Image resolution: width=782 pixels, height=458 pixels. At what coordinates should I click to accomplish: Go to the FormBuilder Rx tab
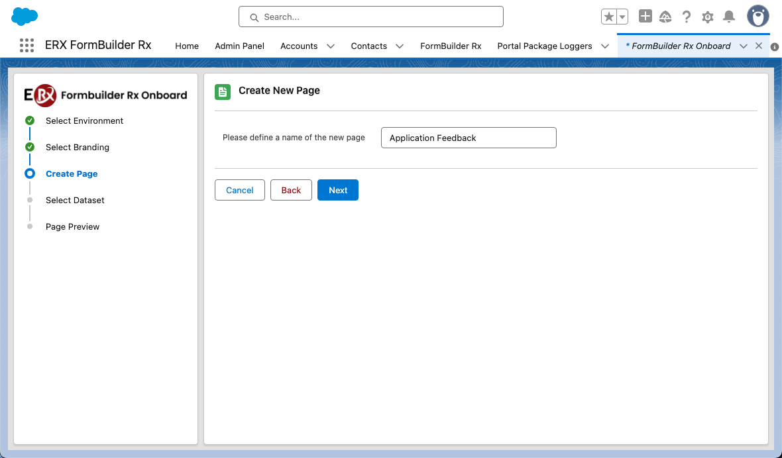451,46
